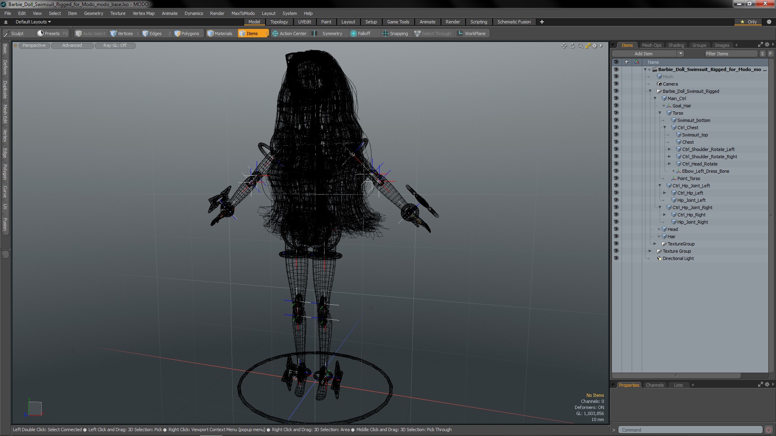Viewport: 776px width, 436px height.
Task: Click the Add Item button
Action: coord(643,53)
